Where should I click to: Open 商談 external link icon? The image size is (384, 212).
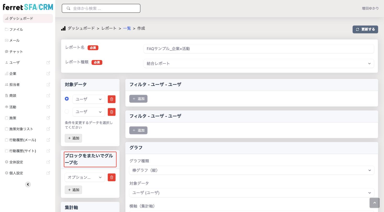coord(48,96)
